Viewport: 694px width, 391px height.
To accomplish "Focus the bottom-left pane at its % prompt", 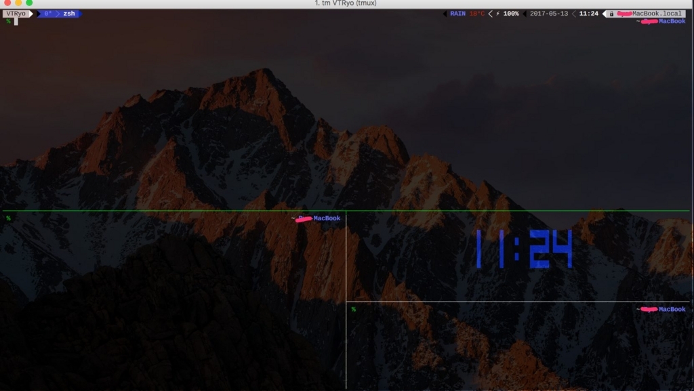I will click(x=8, y=218).
